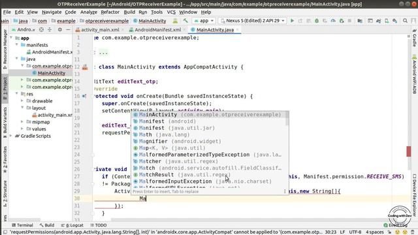Viewport: 418px width, 235px height.
Task: Hide the project panel with minus icon
Action: point(68,29)
